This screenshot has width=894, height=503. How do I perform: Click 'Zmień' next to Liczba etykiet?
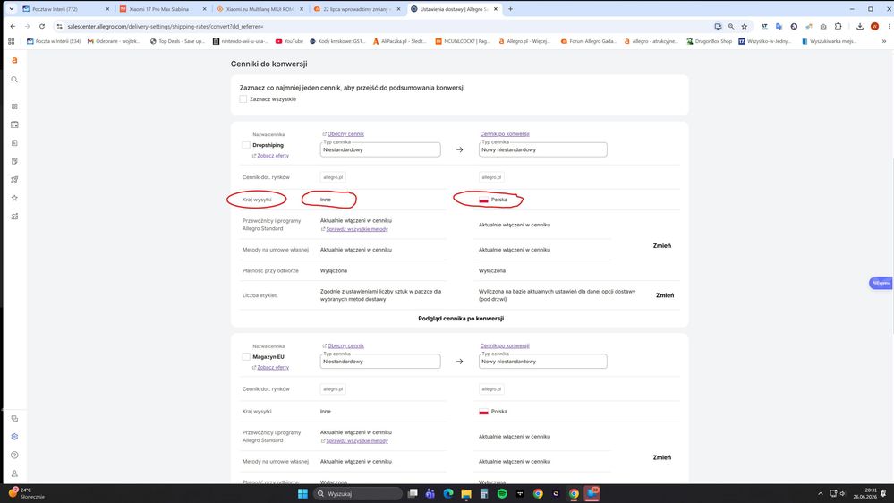[x=665, y=295]
